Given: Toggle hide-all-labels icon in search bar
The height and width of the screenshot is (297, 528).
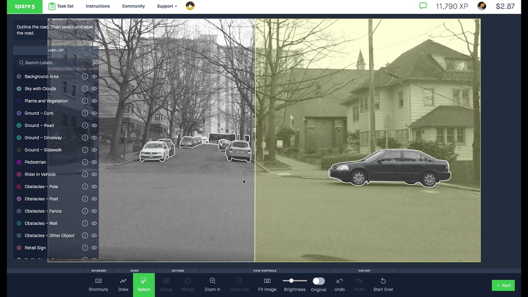Looking at the screenshot, I should [95, 63].
